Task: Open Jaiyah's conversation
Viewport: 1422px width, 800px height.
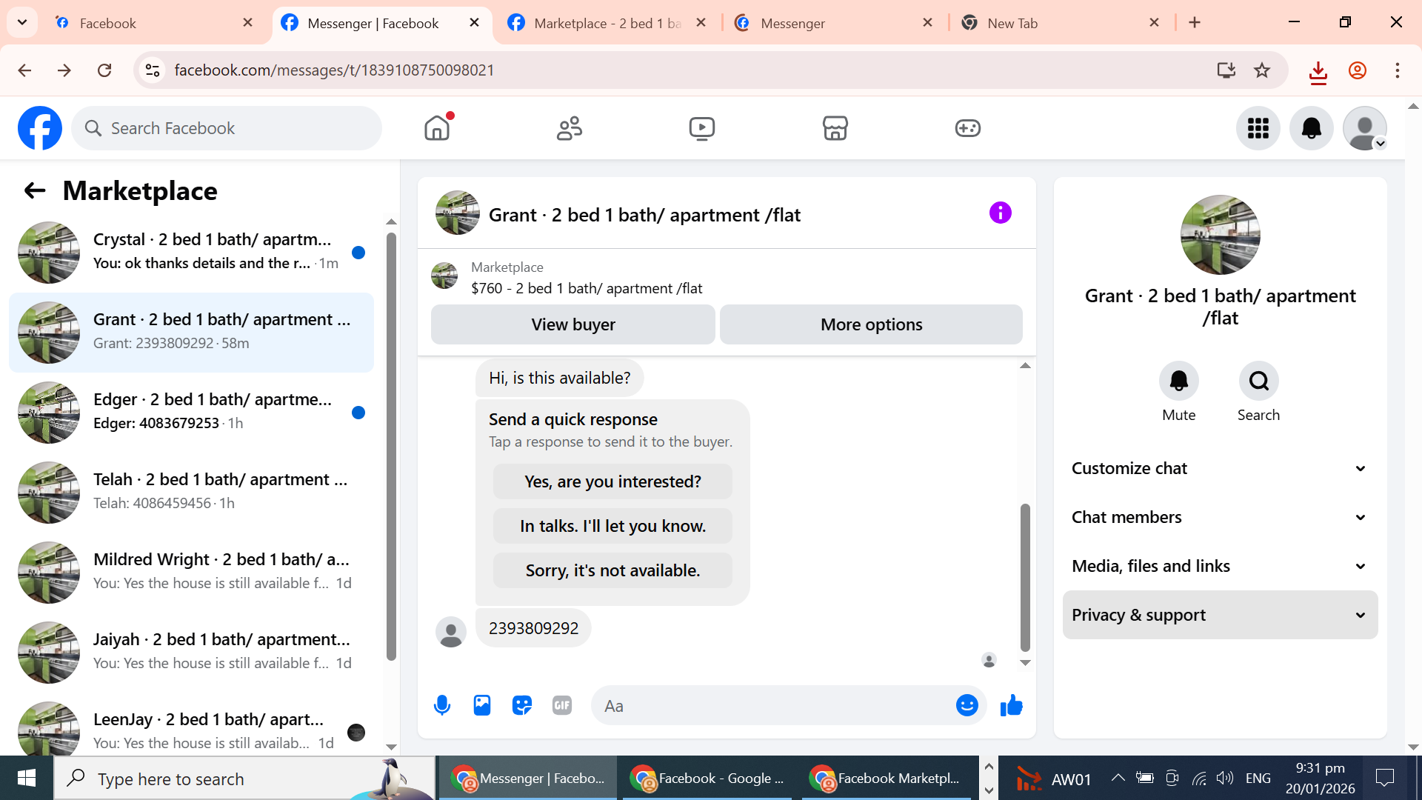Action: click(x=191, y=652)
